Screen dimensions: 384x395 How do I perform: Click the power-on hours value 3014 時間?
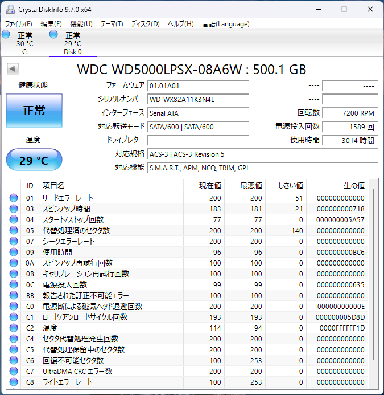(x=350, y=140)
